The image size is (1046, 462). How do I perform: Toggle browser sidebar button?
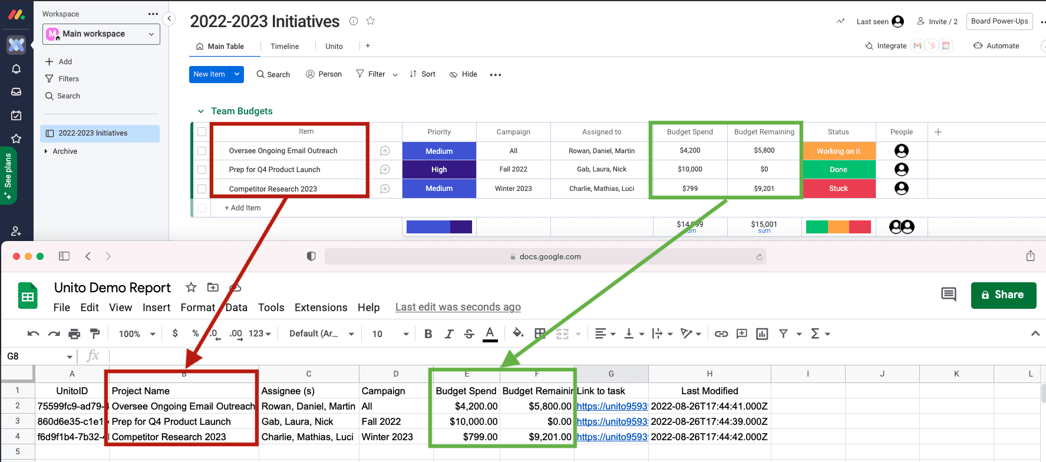64,256
